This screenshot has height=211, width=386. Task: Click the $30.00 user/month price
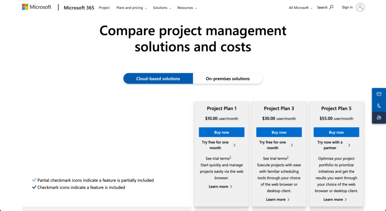point(279,118)
